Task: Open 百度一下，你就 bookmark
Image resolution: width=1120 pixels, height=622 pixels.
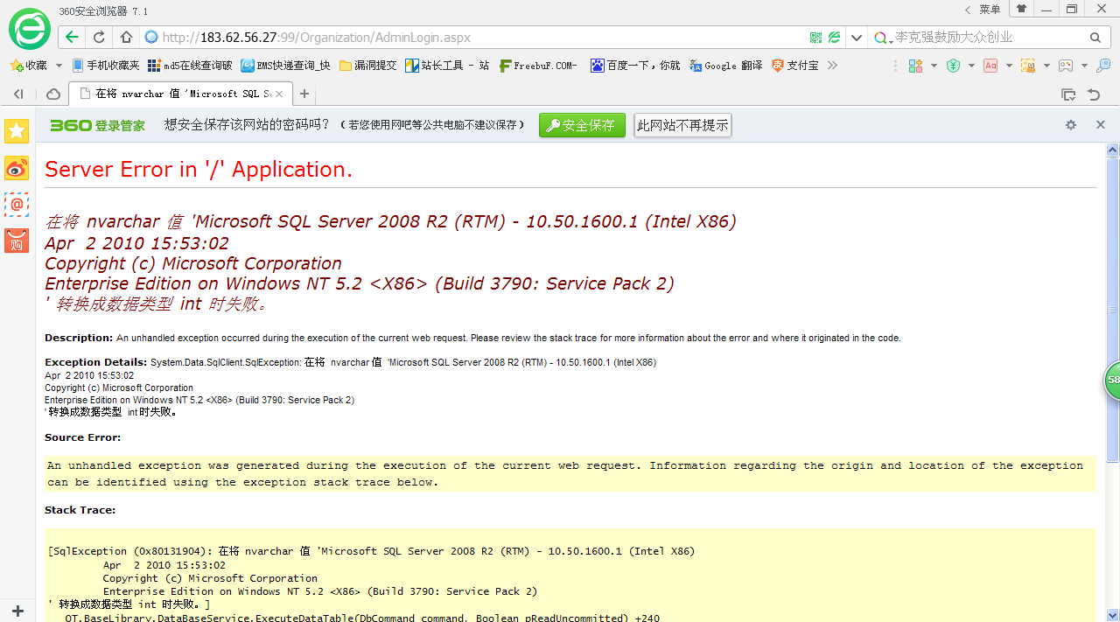Action: pyautogui.click(x=635, y=66)
